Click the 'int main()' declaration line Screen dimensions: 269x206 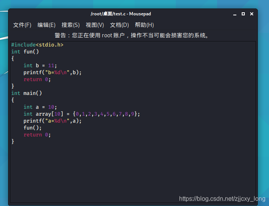[27, 93]
